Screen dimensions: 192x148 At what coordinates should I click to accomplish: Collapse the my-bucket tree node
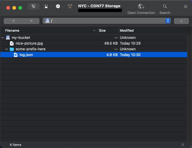click(3, 38)
